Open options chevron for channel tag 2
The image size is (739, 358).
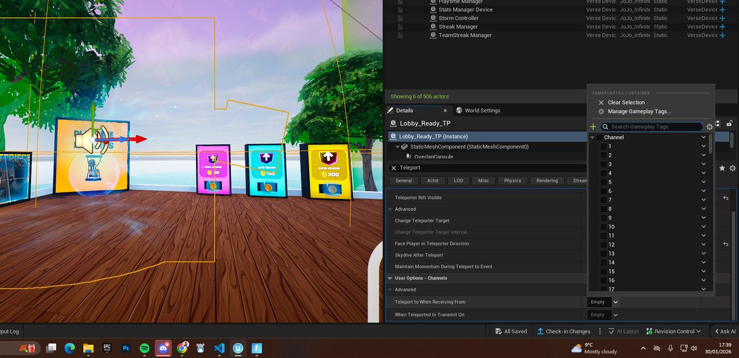pyautogui.click(x=704, y=155)
